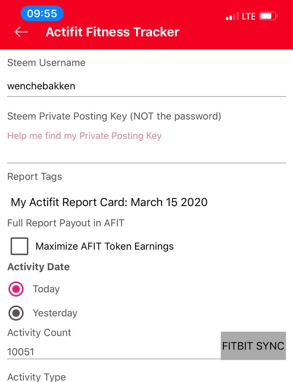Open Help me find my Private Posting Key

(x=84, y=136)
